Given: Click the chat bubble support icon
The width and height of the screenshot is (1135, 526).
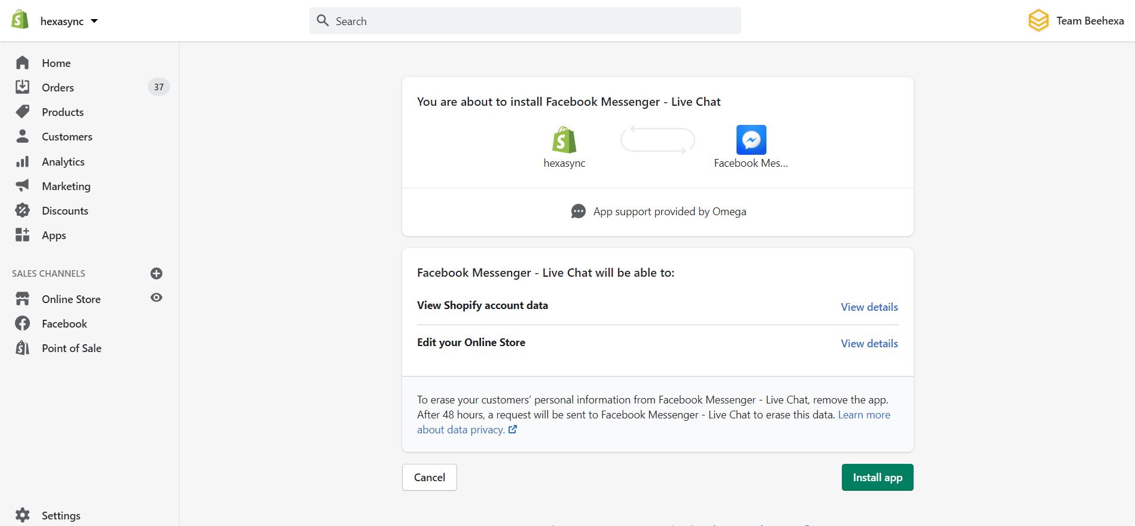Looking at the screenshot, I should [x=579, y=212].
